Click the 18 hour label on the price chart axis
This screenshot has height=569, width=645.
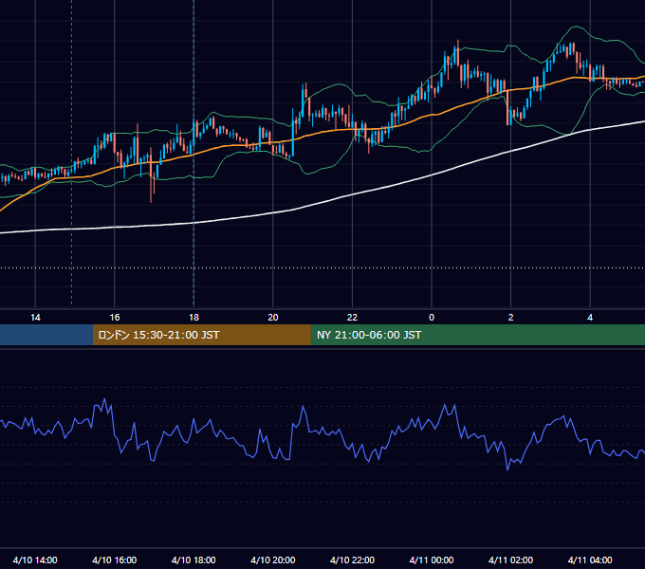click(193, 318)
